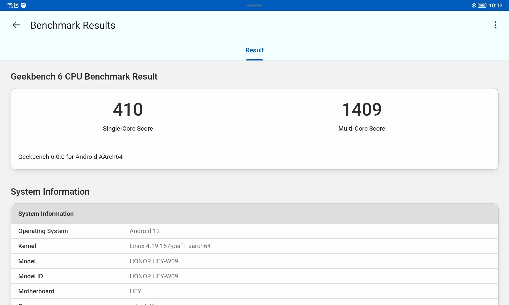Screen dimensions: 509x305
Task: Tap the Bluetooth status icon
Action: click(x=474, y=5)
